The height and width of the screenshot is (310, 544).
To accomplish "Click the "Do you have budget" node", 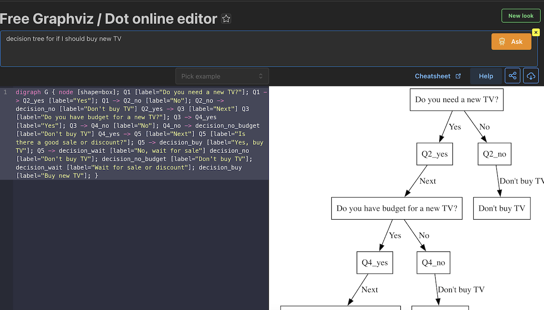I will pos(397,209).
